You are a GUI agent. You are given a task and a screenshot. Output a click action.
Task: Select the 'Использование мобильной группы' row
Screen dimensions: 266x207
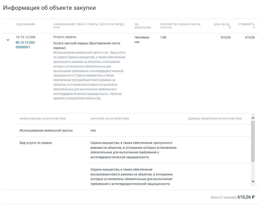click(x=133, y=131)
